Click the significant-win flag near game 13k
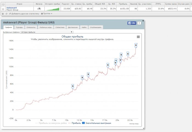 [82, 78]
